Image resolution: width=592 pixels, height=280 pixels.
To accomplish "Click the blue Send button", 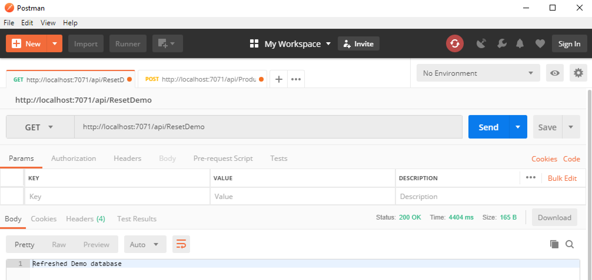I will tap(488, 127).
